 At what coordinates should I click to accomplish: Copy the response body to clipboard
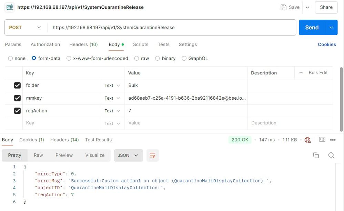point(316,155)
